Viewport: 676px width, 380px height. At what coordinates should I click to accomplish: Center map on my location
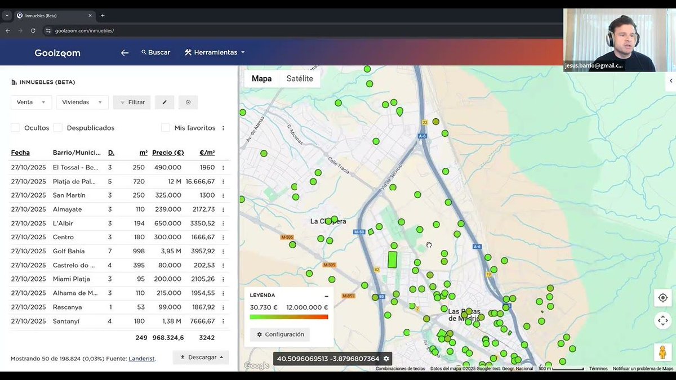click(x=662, y=298)
